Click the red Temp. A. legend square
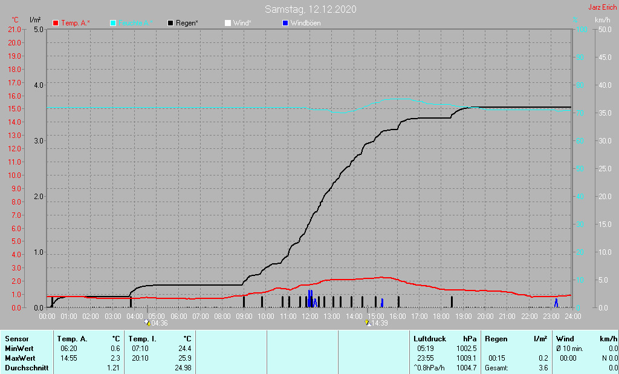 56,23
